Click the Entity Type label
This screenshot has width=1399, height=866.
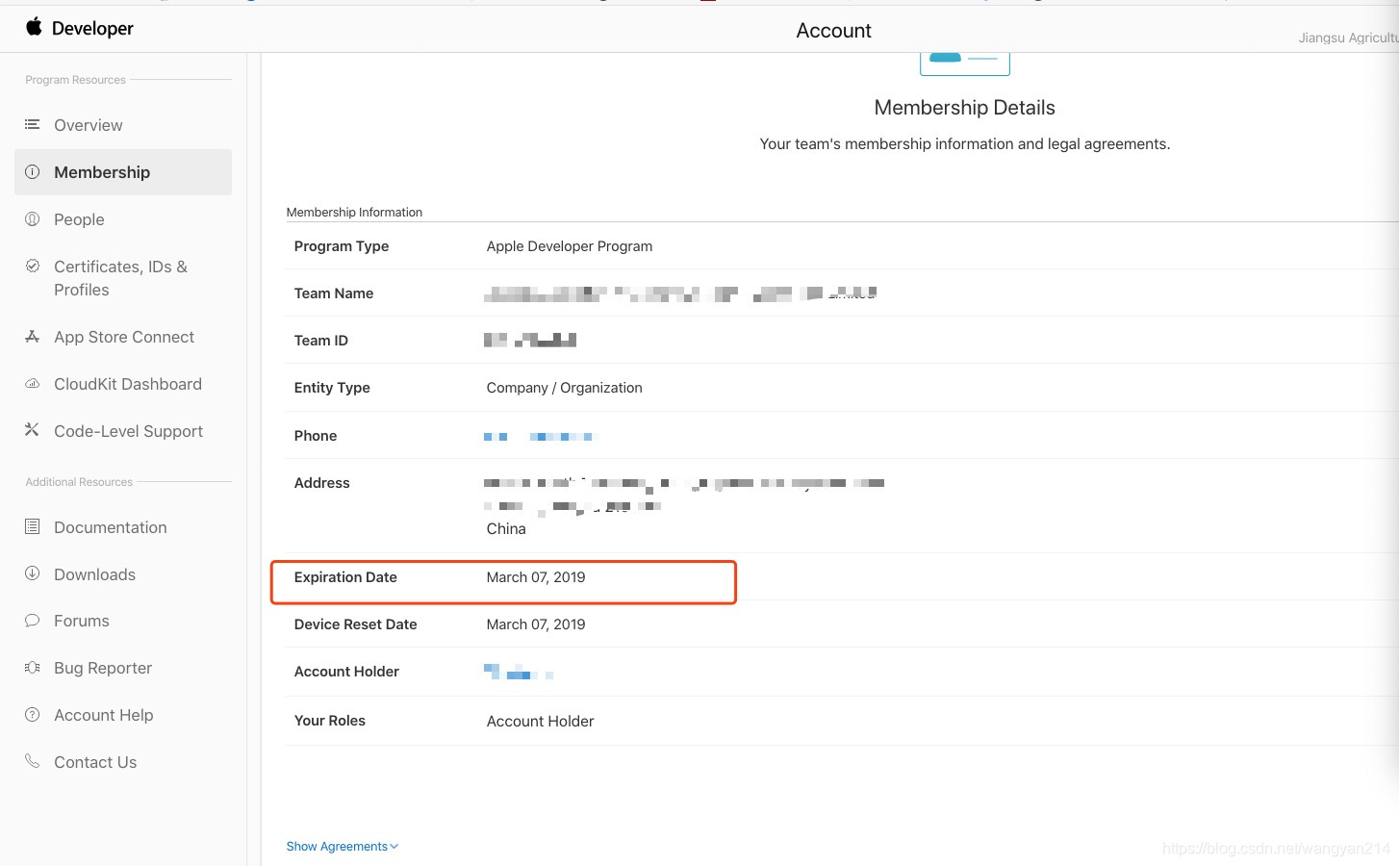pos(332,388)
